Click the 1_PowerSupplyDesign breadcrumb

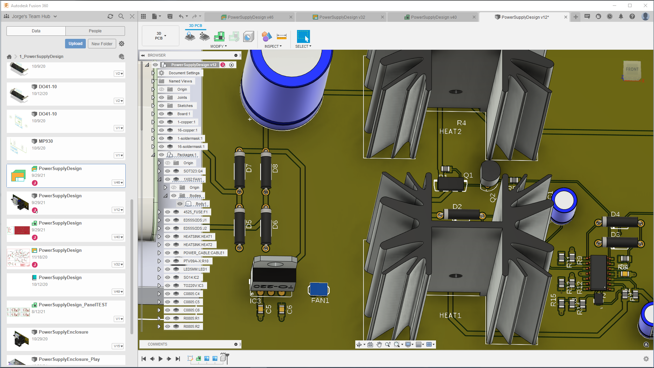pyautogui.click(x=41, y=57)
